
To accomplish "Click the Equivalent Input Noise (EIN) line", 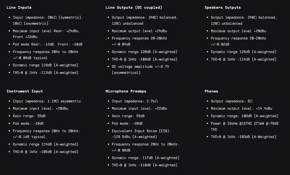I will click(141, 134).
